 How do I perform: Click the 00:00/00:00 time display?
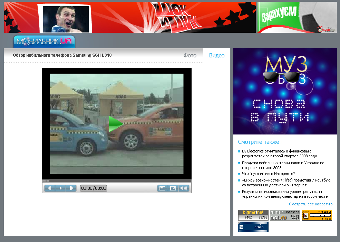(94, 188)
